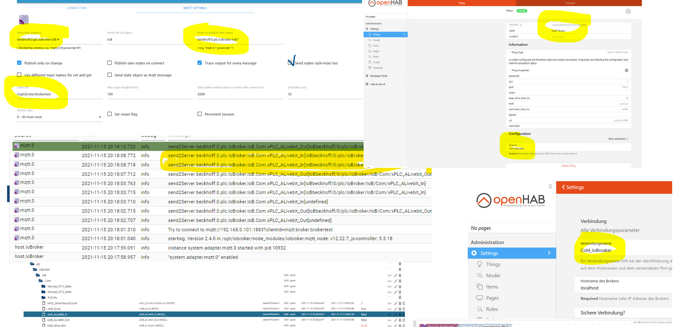Screen dimensions: 693x327
Task: Delete the plc folder using its trash icon
Action: pos(400,264)
